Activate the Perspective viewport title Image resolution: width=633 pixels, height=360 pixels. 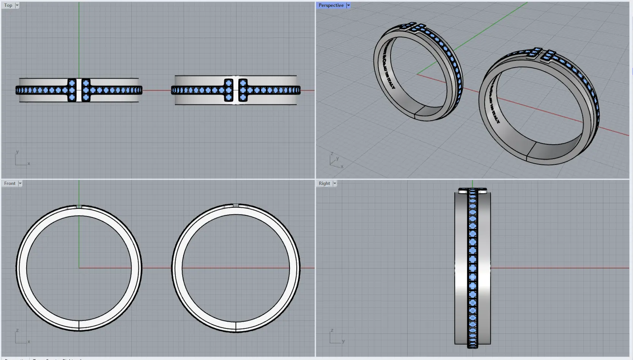coord(331,5)
